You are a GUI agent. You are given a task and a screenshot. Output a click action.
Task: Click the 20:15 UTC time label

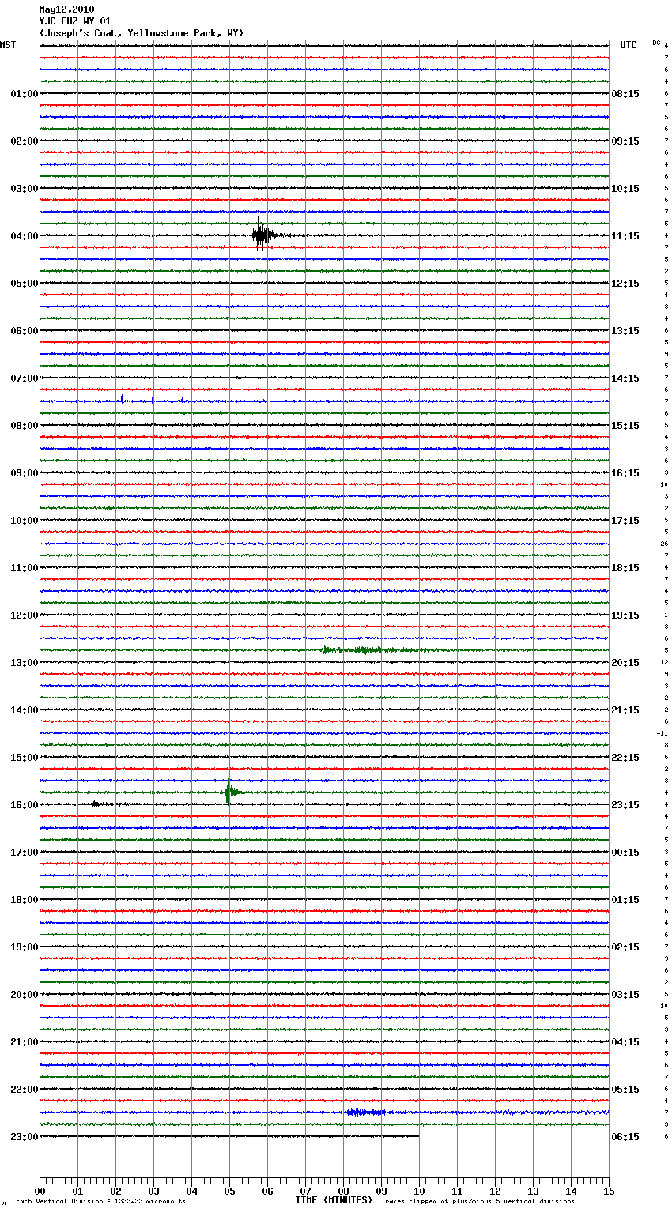[625, 663]
